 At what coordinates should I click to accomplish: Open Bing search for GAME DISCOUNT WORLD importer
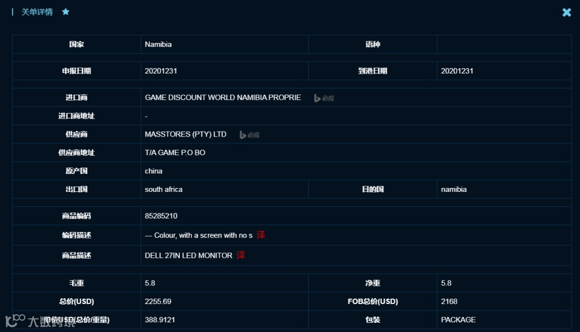324,98
